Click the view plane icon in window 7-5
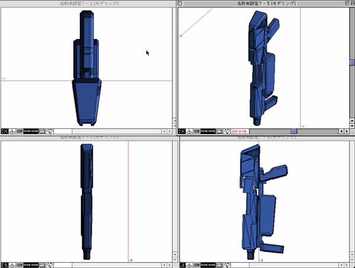Viewport: 355px width, 268px height. click(189, 131)
